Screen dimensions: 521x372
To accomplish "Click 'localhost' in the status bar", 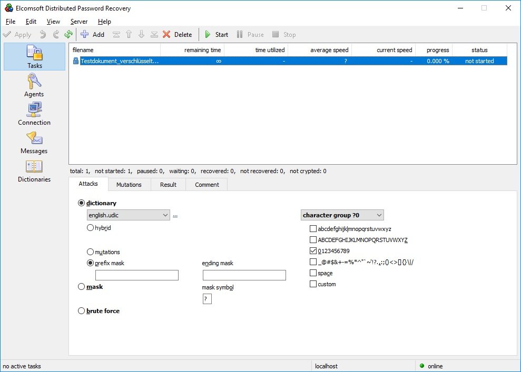I will click(326, 366).
